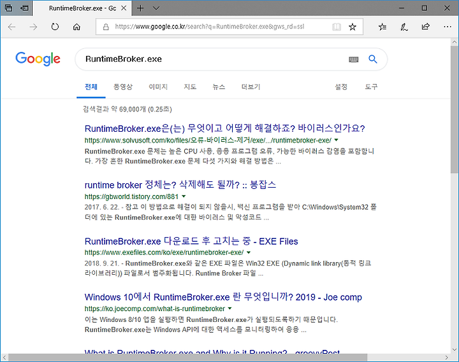Set these tabs aside icon
Viewport: 459px width, 362px height.
[24, 8]
